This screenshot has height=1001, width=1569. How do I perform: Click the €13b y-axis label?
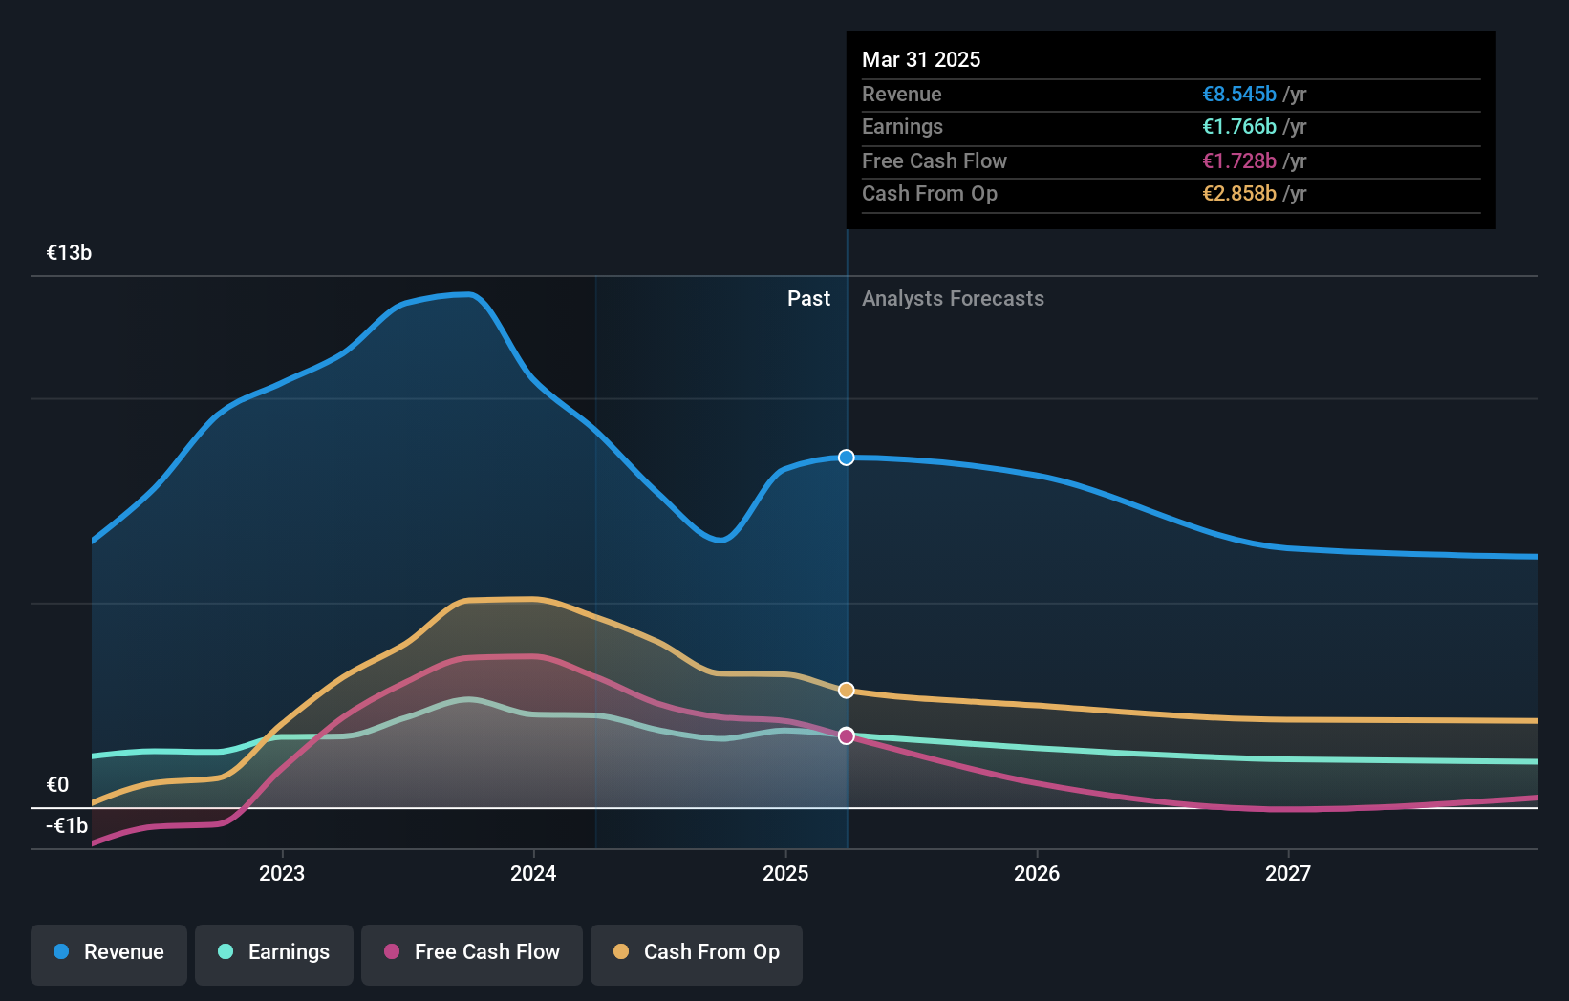coord(69,252)
